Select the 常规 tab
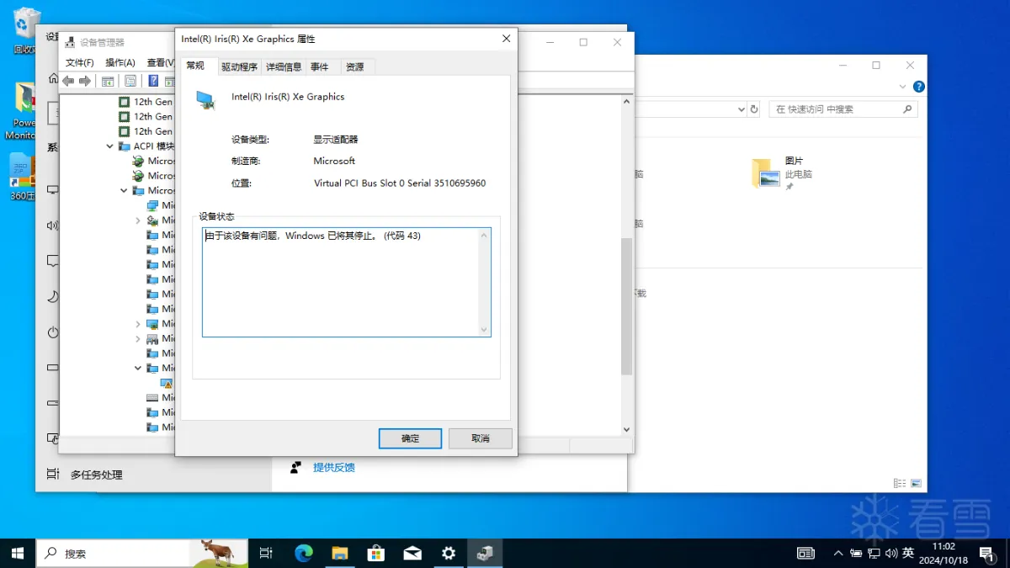 pos(195,66)
